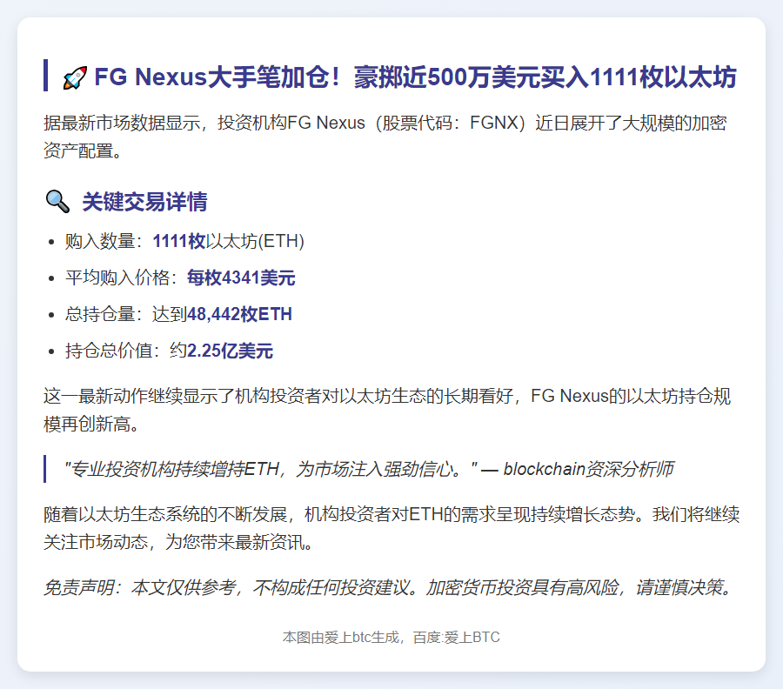783x689 pixels.
Task: Click the bold 48,442枚ETH holdings figure
Action: click(x=239, y=315)
